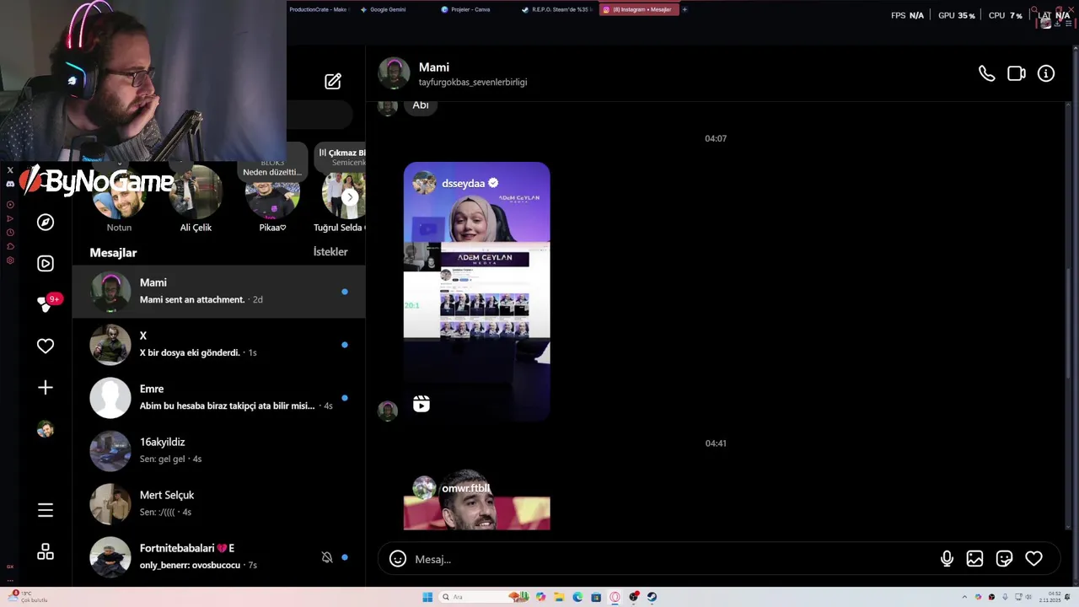Open the sticker picker icon

point(1004,558)
